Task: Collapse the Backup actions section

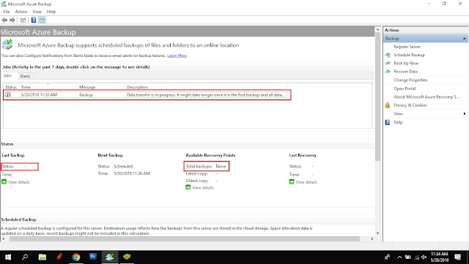Action: pos(464,39)
